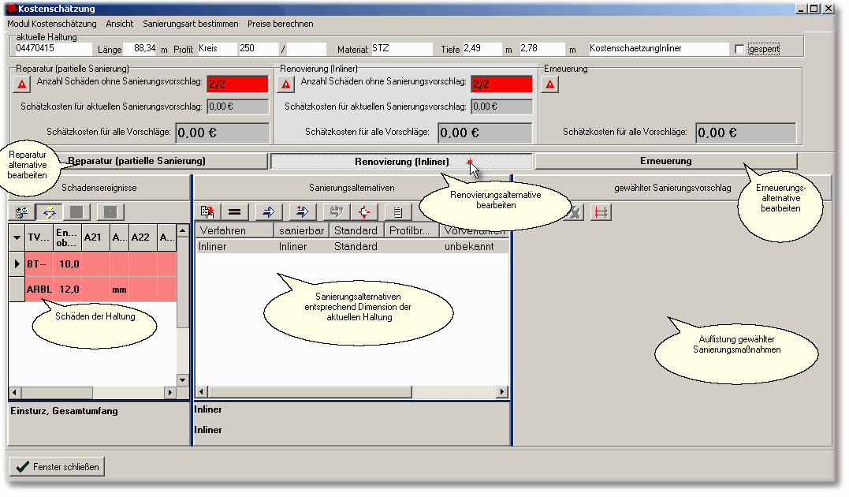Viewport: 849px width, 497px height.
Task: Click the damage list vertical scrollbar down arrow
Action: coord(183,379)
